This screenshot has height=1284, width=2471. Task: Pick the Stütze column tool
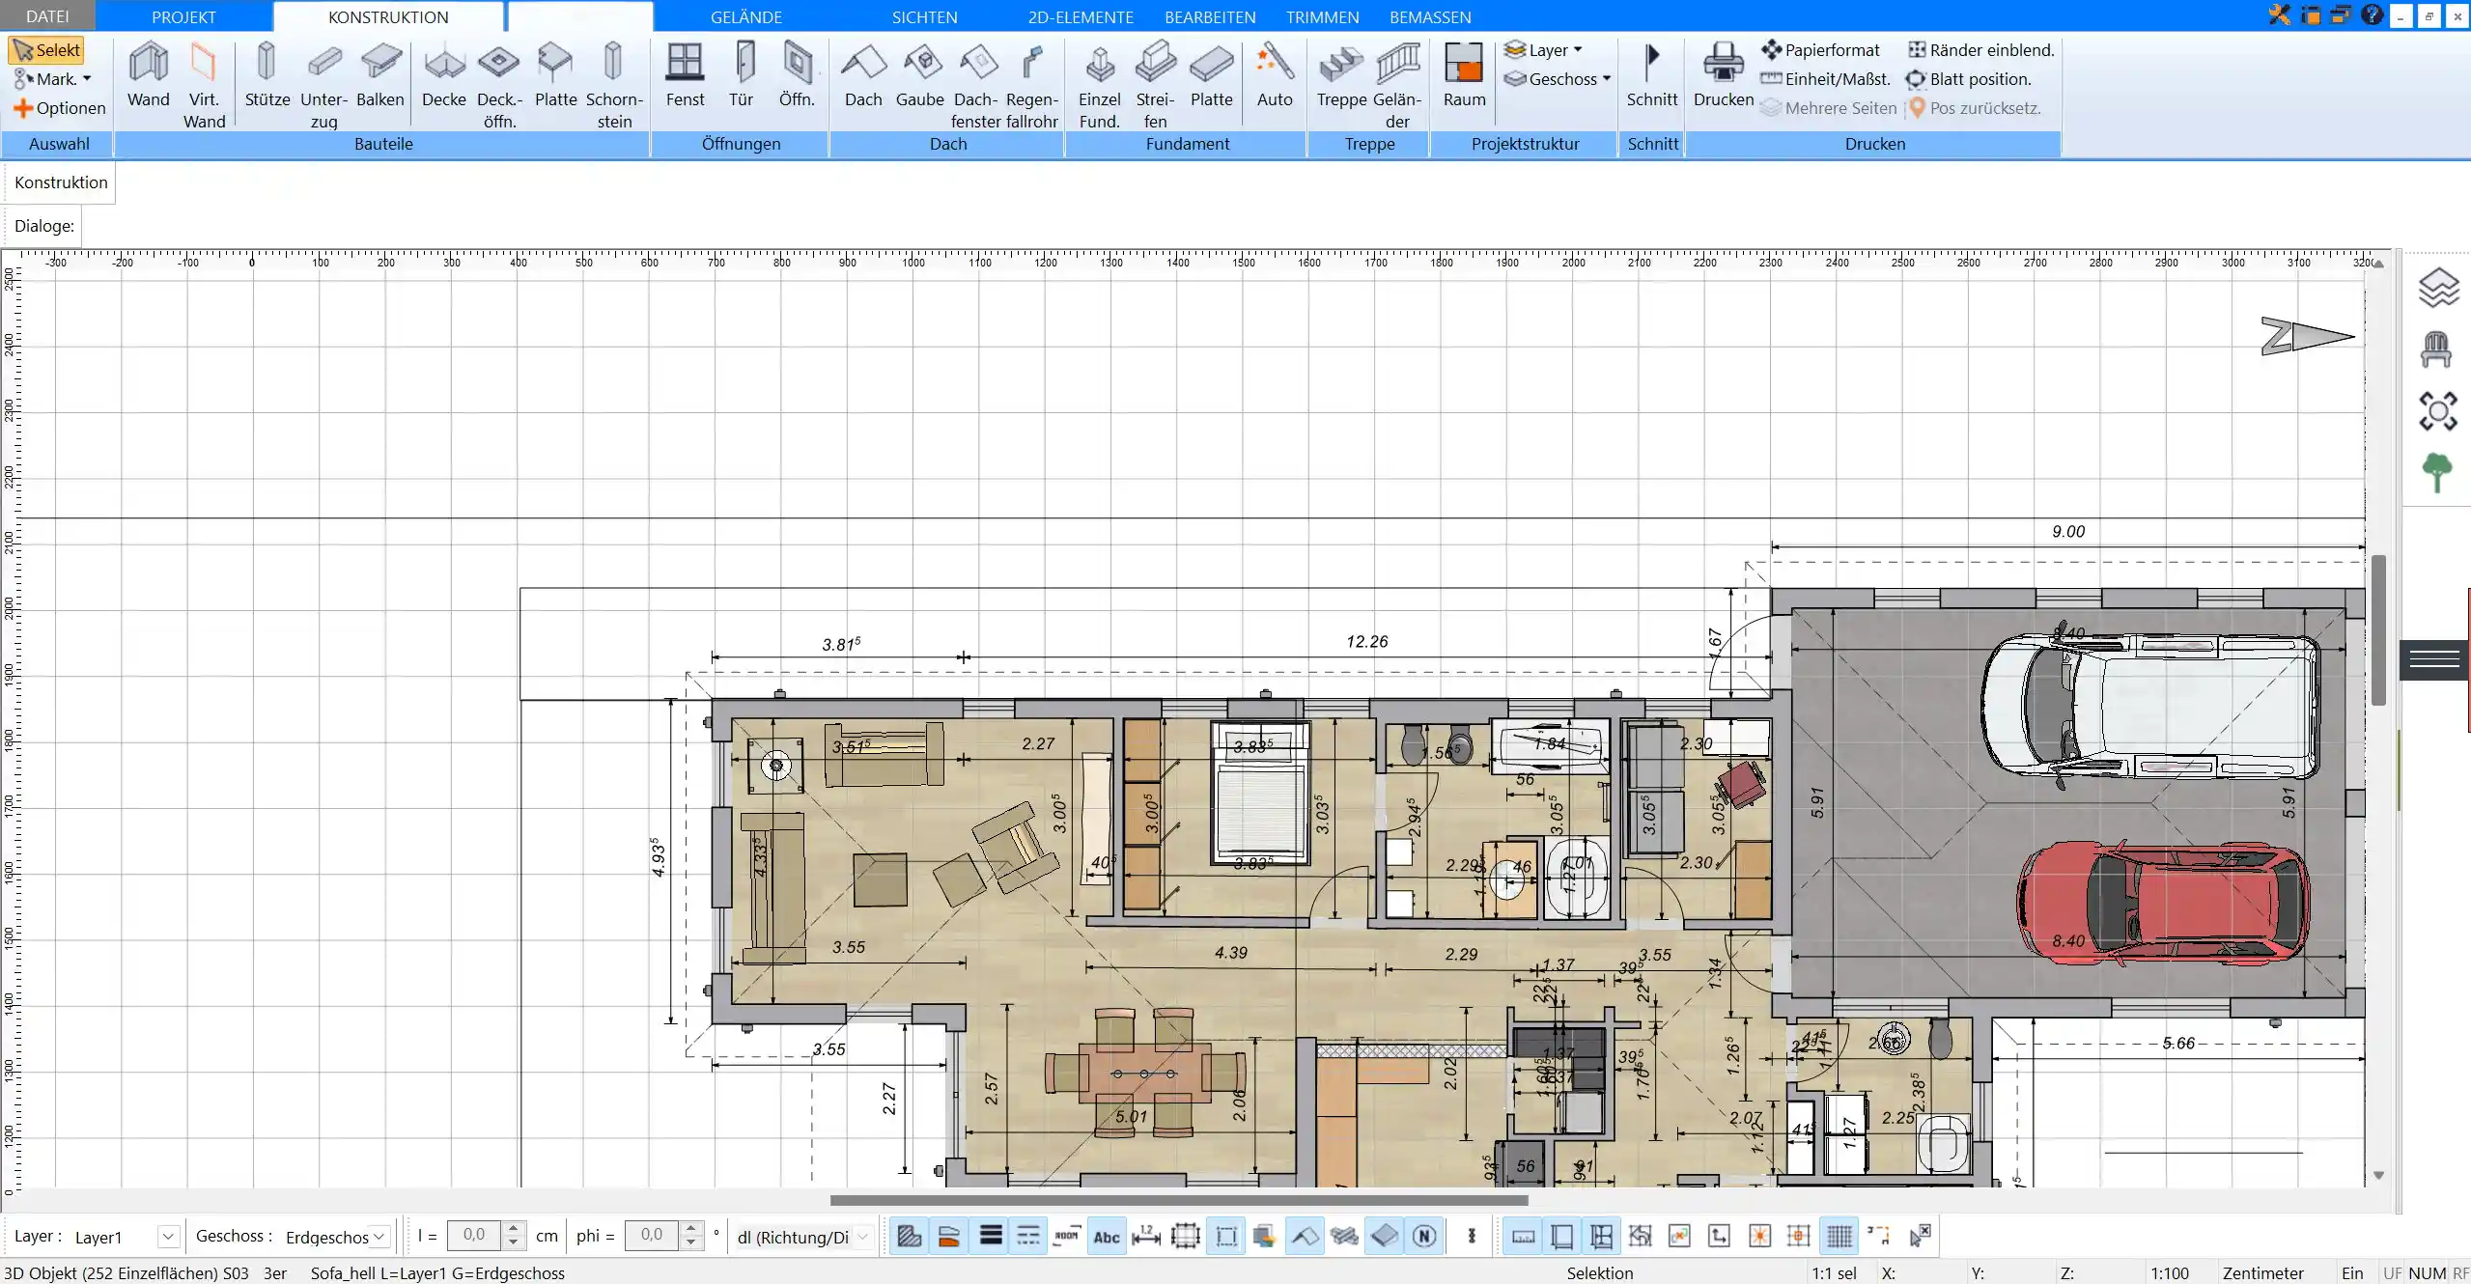click(x=267, y=75)
